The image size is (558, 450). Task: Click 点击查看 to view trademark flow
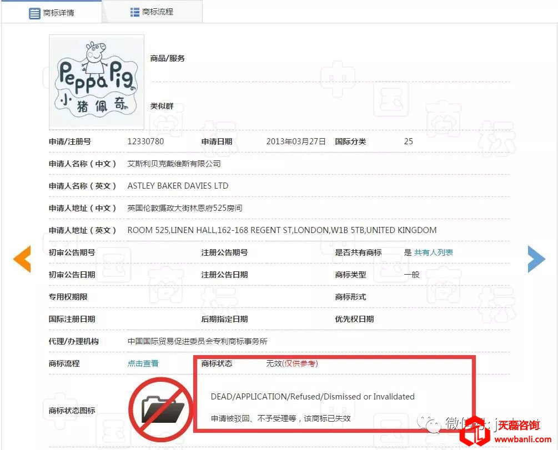(x=143, y=363)
